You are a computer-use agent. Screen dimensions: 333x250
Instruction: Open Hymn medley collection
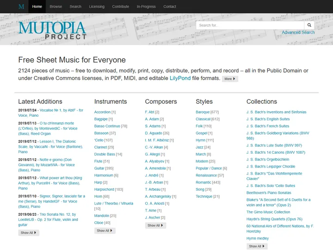pos(258,238)
